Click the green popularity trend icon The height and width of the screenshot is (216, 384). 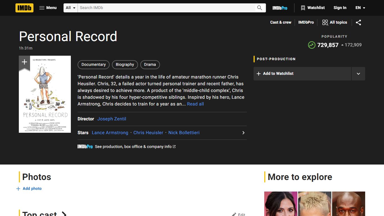click(311, 45)
